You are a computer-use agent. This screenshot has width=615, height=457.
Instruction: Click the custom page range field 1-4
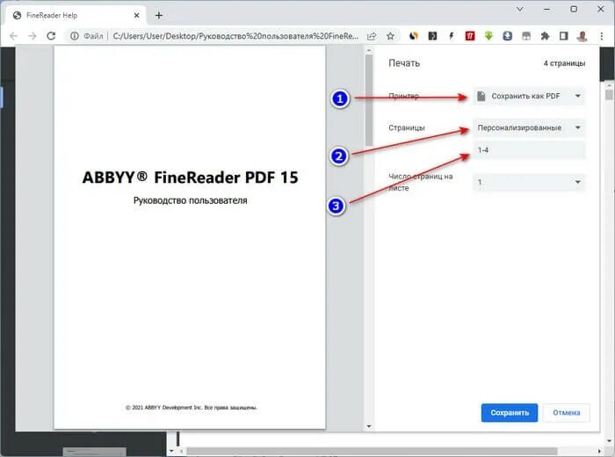(x=529, y=150)
